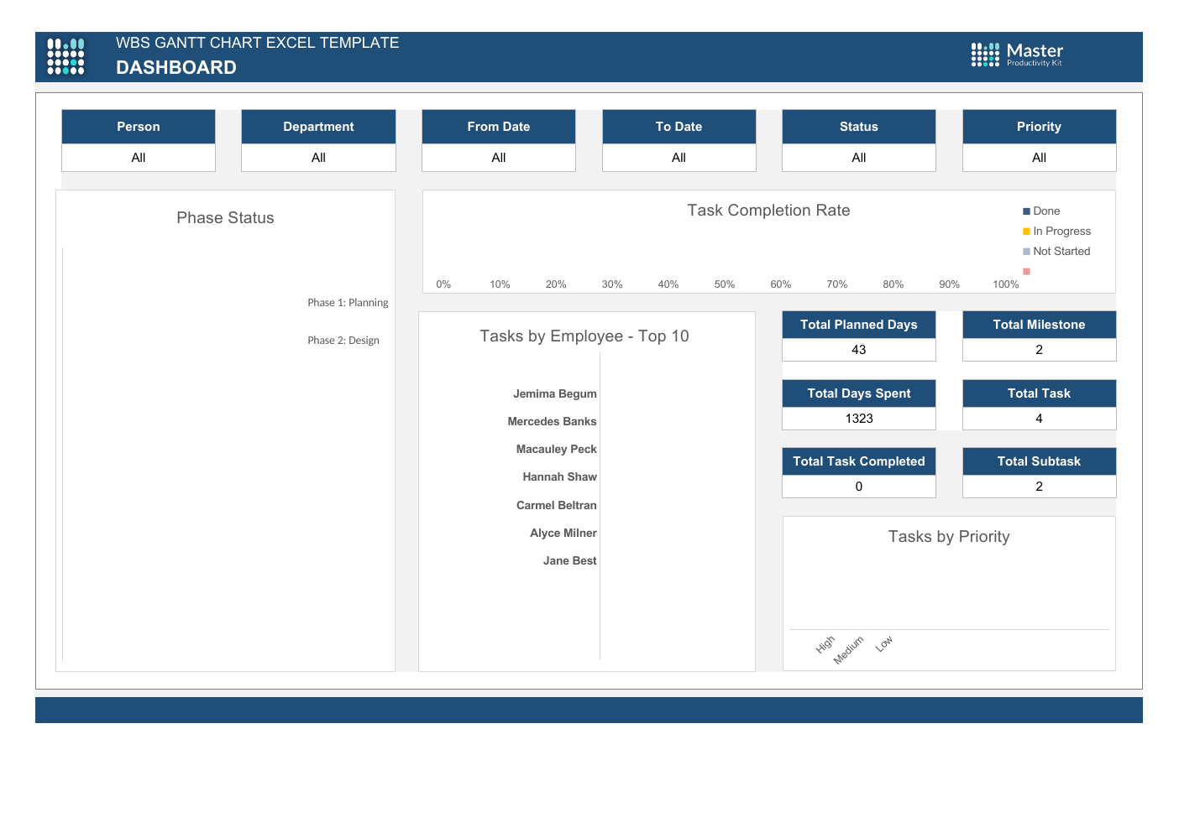This screenshot has width=1179, height=833.
Task: Open the From Date filter value All
Action: coord(499,158)
